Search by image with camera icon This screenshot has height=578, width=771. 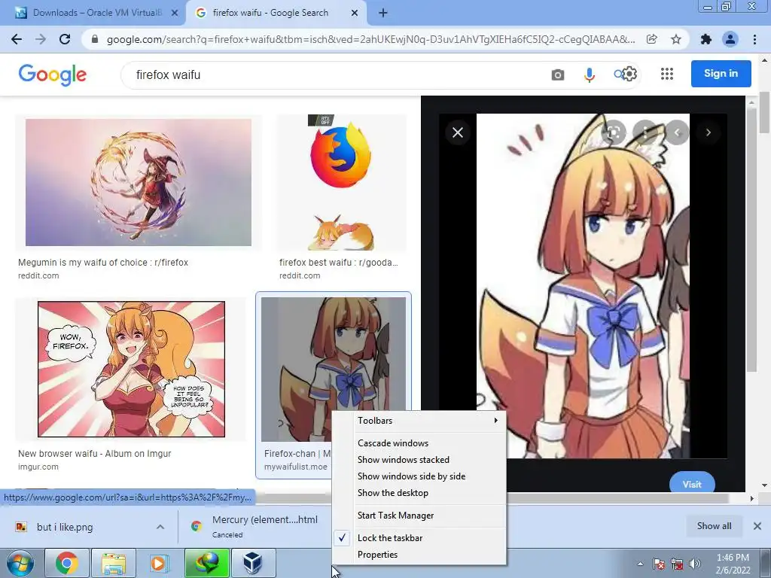[558, 75]
